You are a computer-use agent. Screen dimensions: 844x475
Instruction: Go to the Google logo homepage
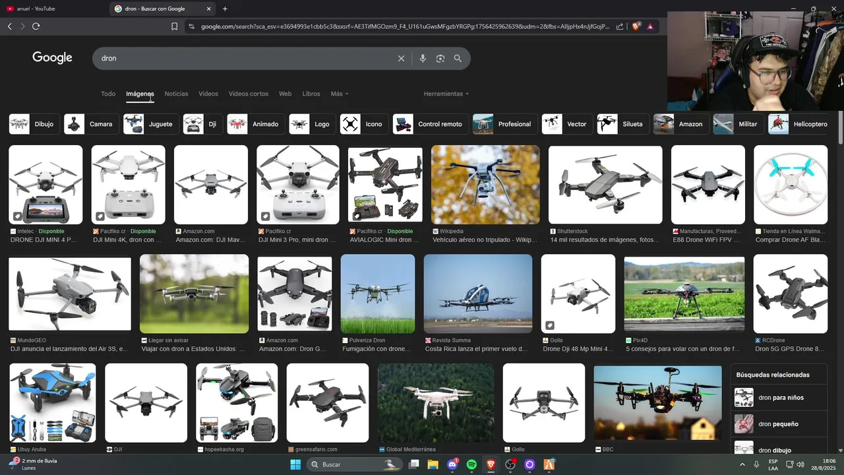coord(52,57)
